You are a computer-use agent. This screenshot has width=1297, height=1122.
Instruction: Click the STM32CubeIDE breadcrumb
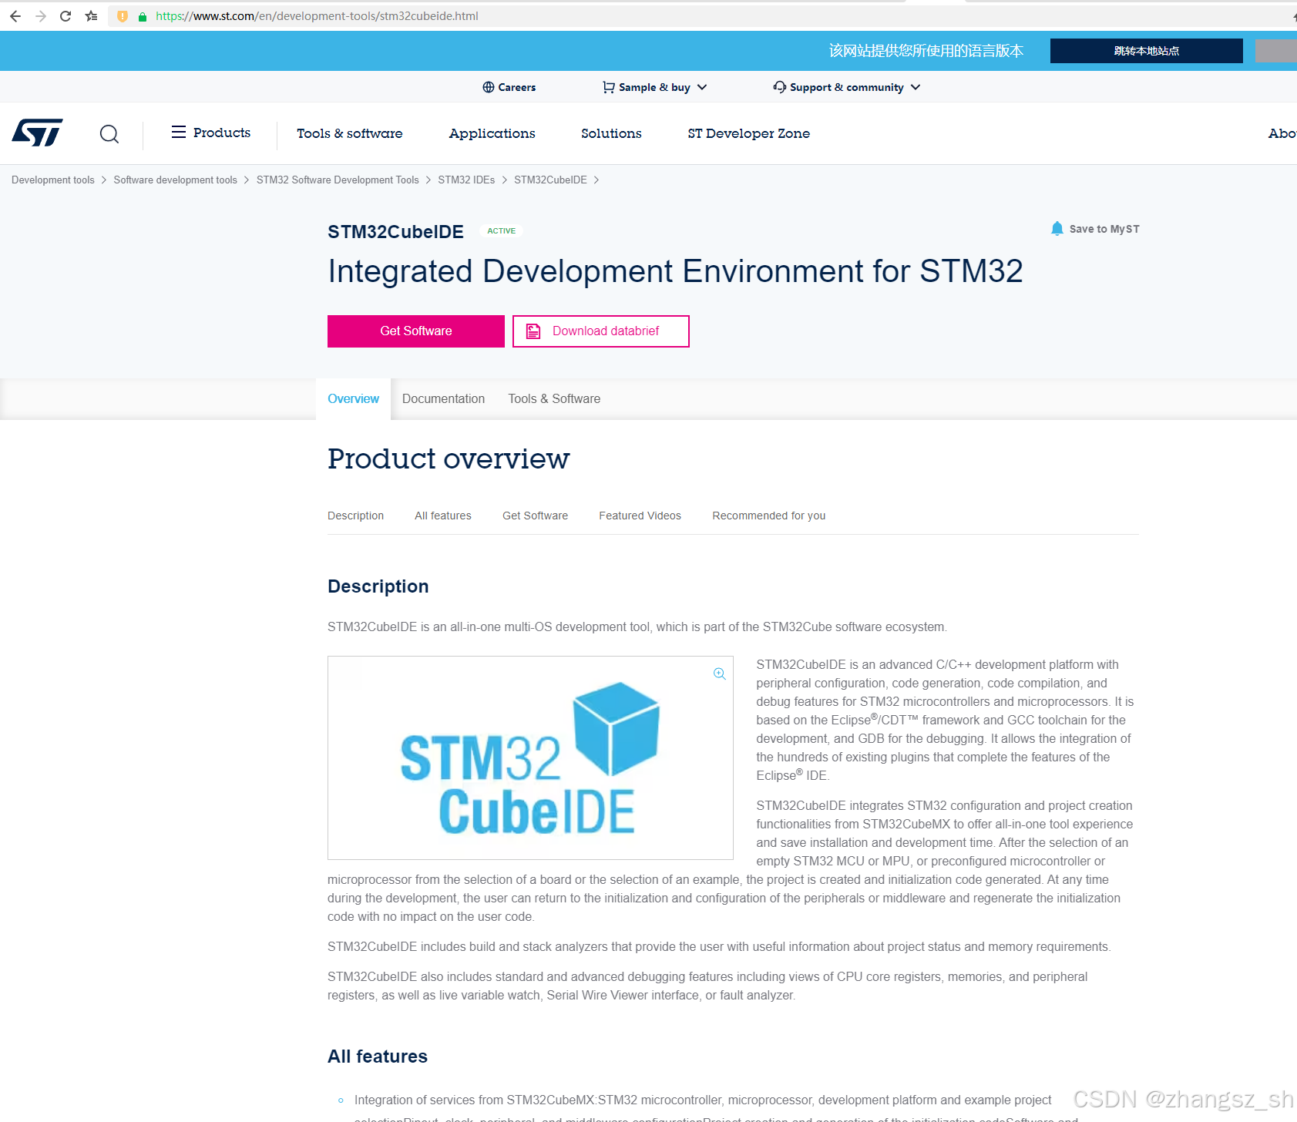[550, 180]
